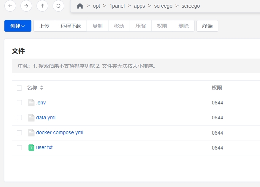Image resolution: width=260 pixels, height=187 pixels.
Task: Go to apps in breadcrumb path
Action: tap(139, 6)
